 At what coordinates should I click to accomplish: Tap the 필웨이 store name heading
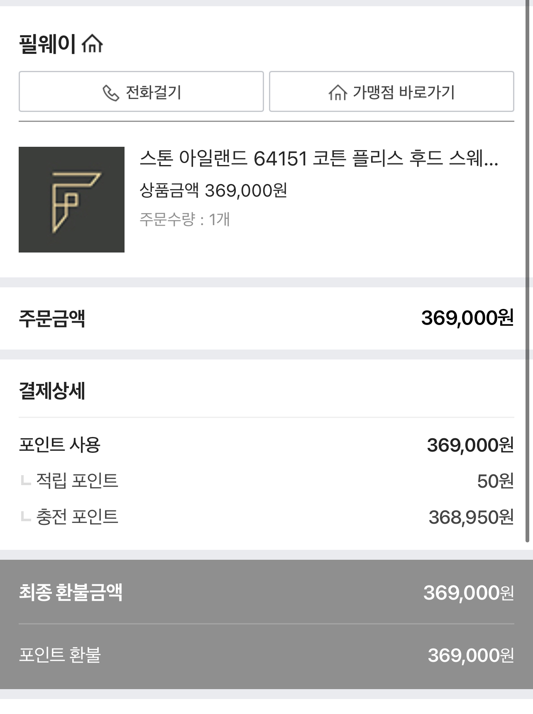coord(47,44)
